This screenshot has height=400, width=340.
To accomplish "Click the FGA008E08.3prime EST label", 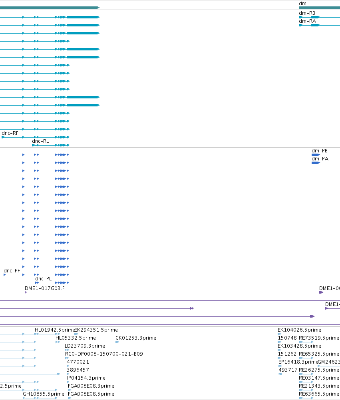I will 91,386.
